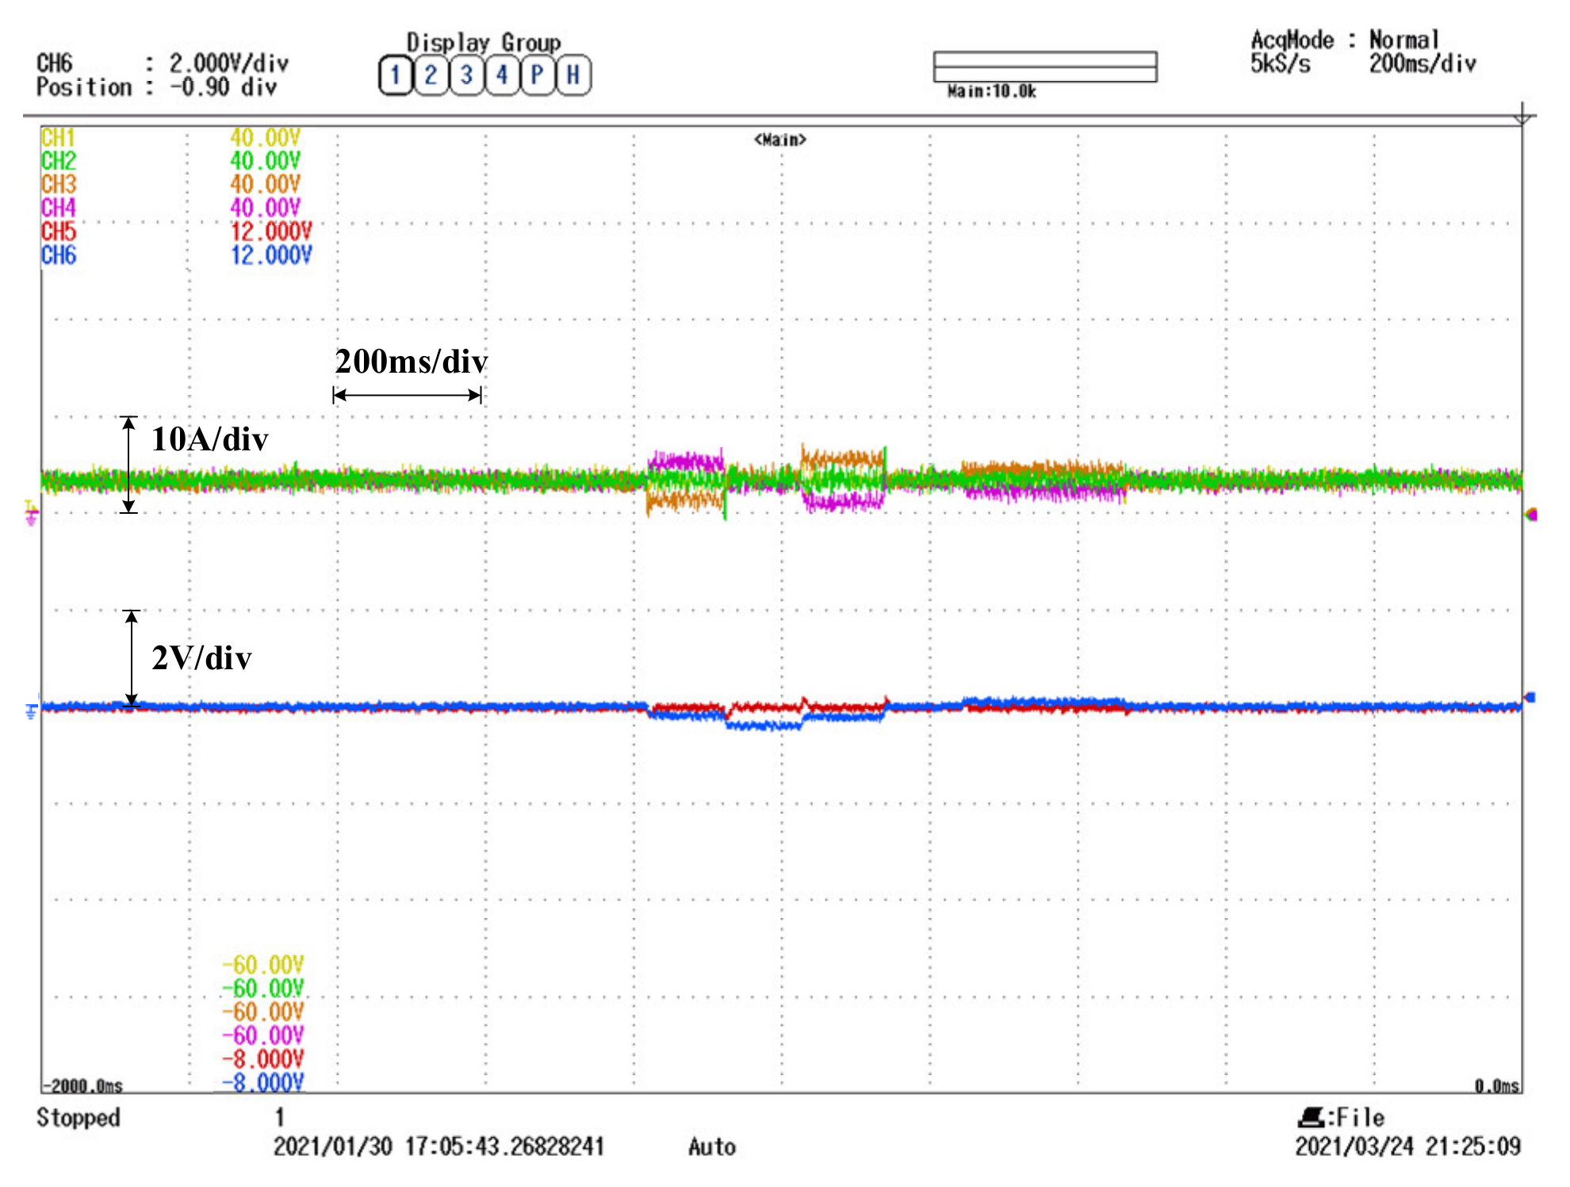1570x1187 pixels.
Task: Select the CH4 magenta channel label
Action: (58, 209)
